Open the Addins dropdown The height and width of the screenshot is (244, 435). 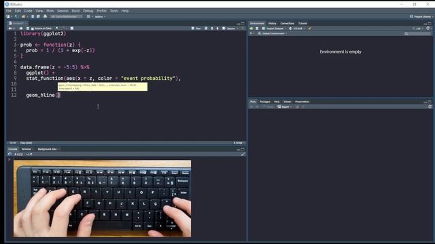coord(100,16)
